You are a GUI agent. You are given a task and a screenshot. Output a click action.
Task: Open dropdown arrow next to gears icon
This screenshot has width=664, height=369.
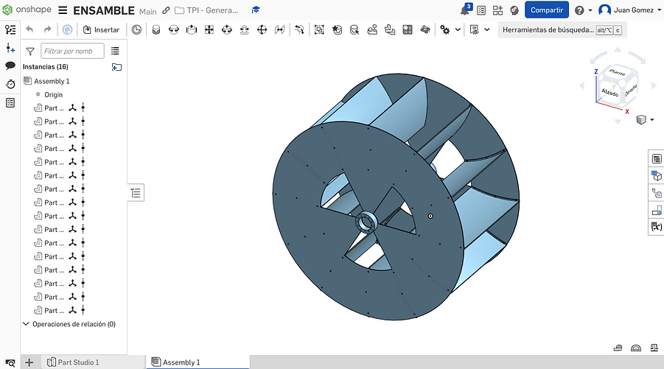pos(458,29)
